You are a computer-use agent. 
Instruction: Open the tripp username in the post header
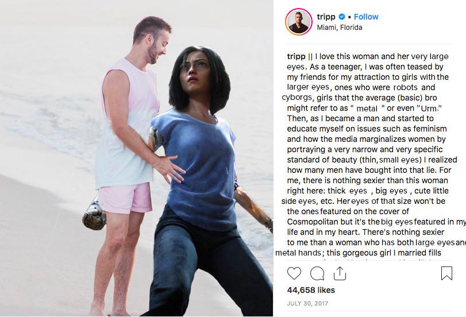(x=326, y=17)
